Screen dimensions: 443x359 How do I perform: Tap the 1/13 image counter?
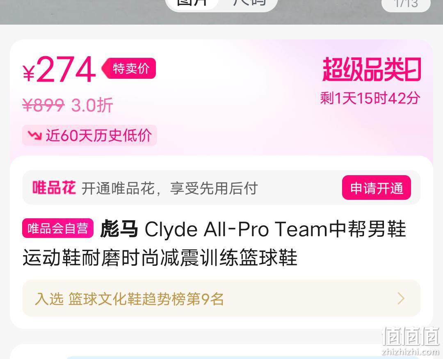point(406,3)
